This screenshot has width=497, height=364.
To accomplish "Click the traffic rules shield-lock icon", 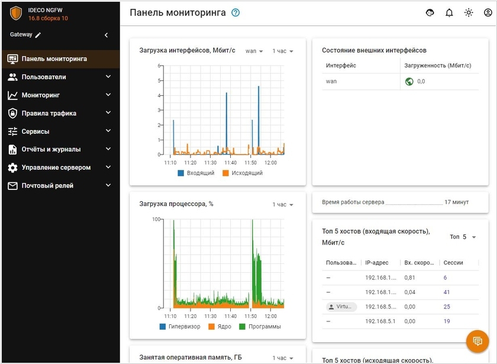I will (12, 113).
